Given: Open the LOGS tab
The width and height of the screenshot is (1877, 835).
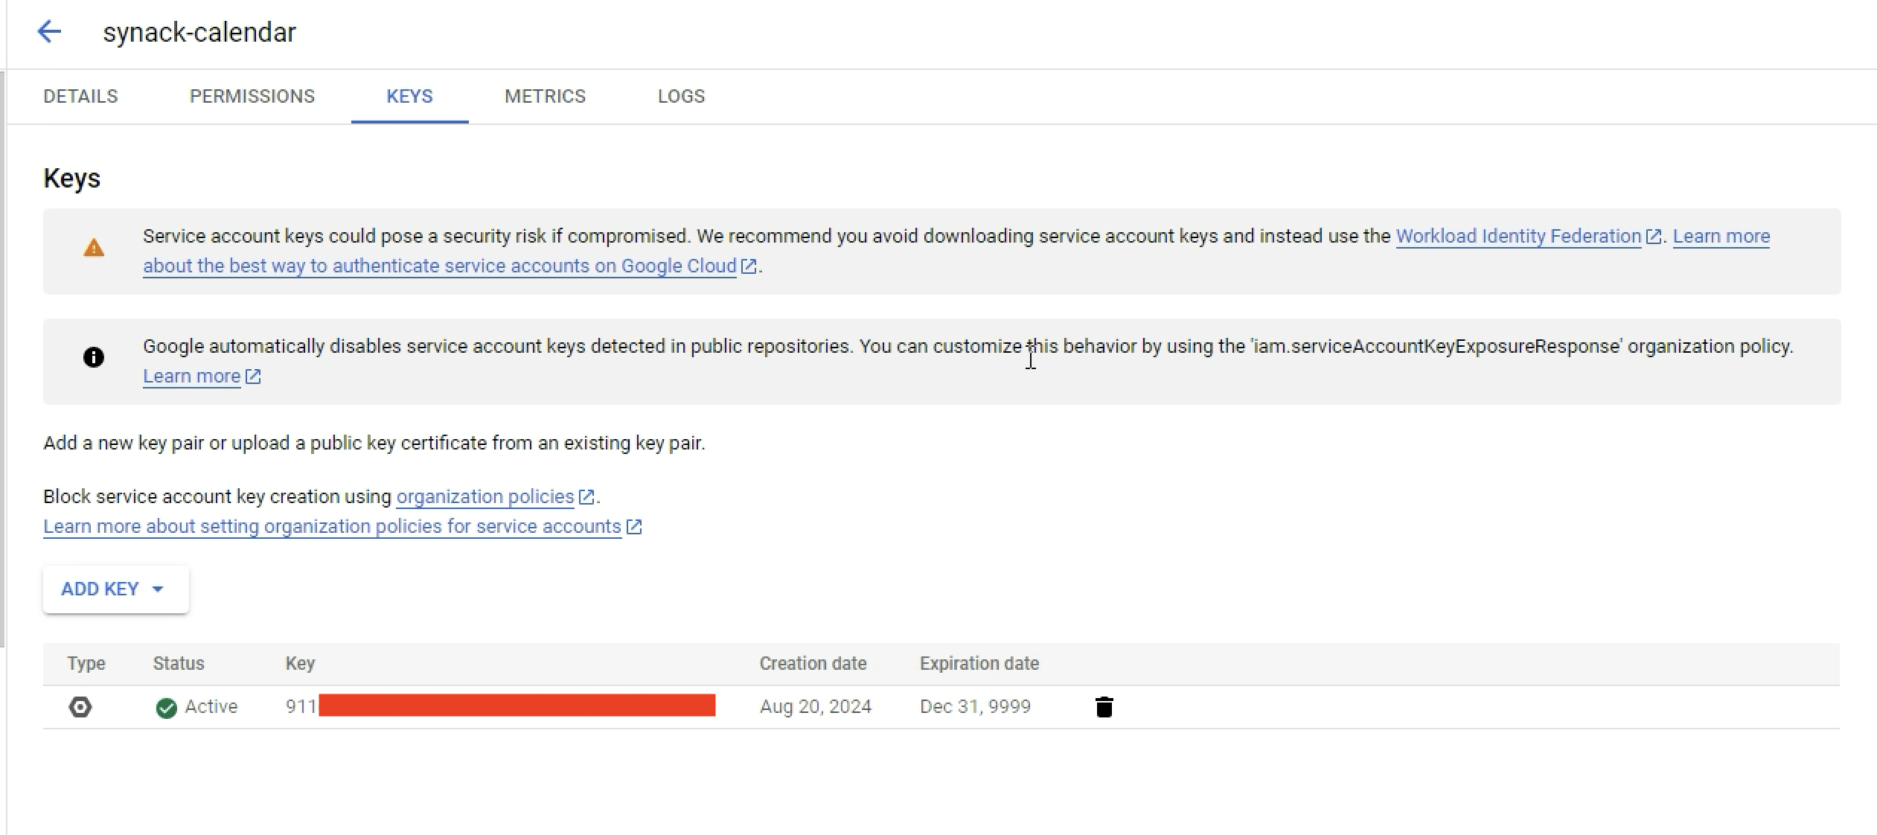Looking at the screenshot, I should 681,96.
